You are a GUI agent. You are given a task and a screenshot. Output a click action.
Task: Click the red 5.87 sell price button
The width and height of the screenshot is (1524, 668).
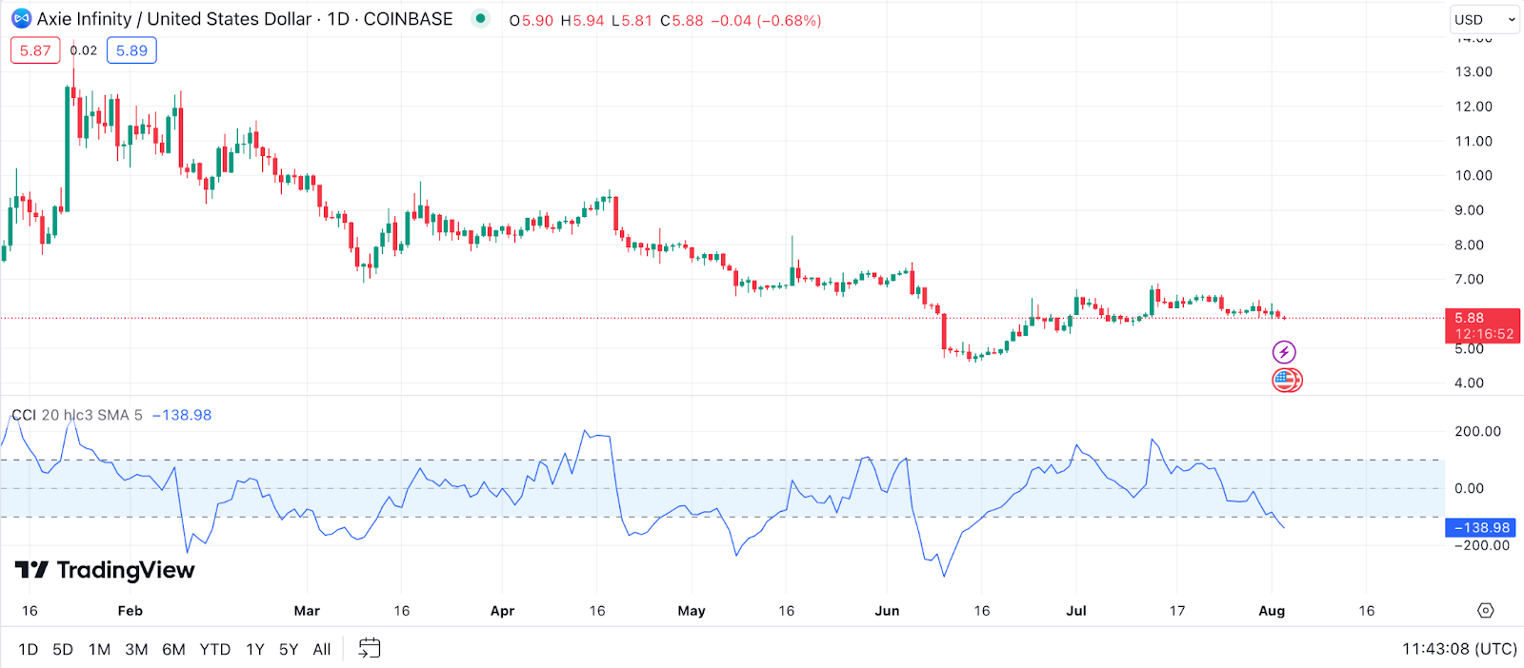(35, 50)
